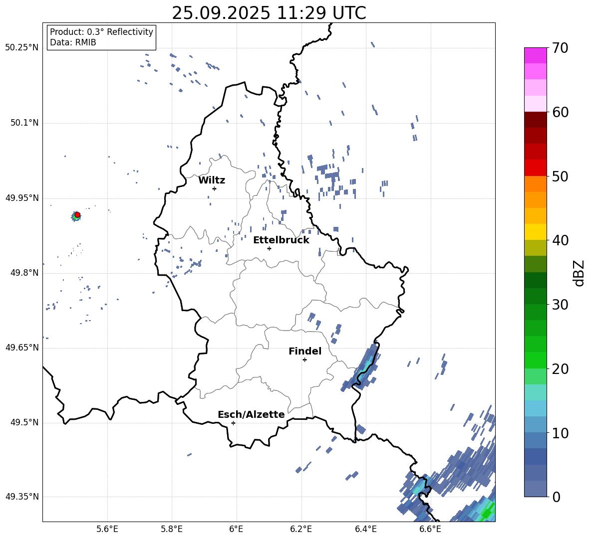Click the colorbar tick label 30
The height and width of the screenshot is (539, 591).
click(x=560, y=305)
